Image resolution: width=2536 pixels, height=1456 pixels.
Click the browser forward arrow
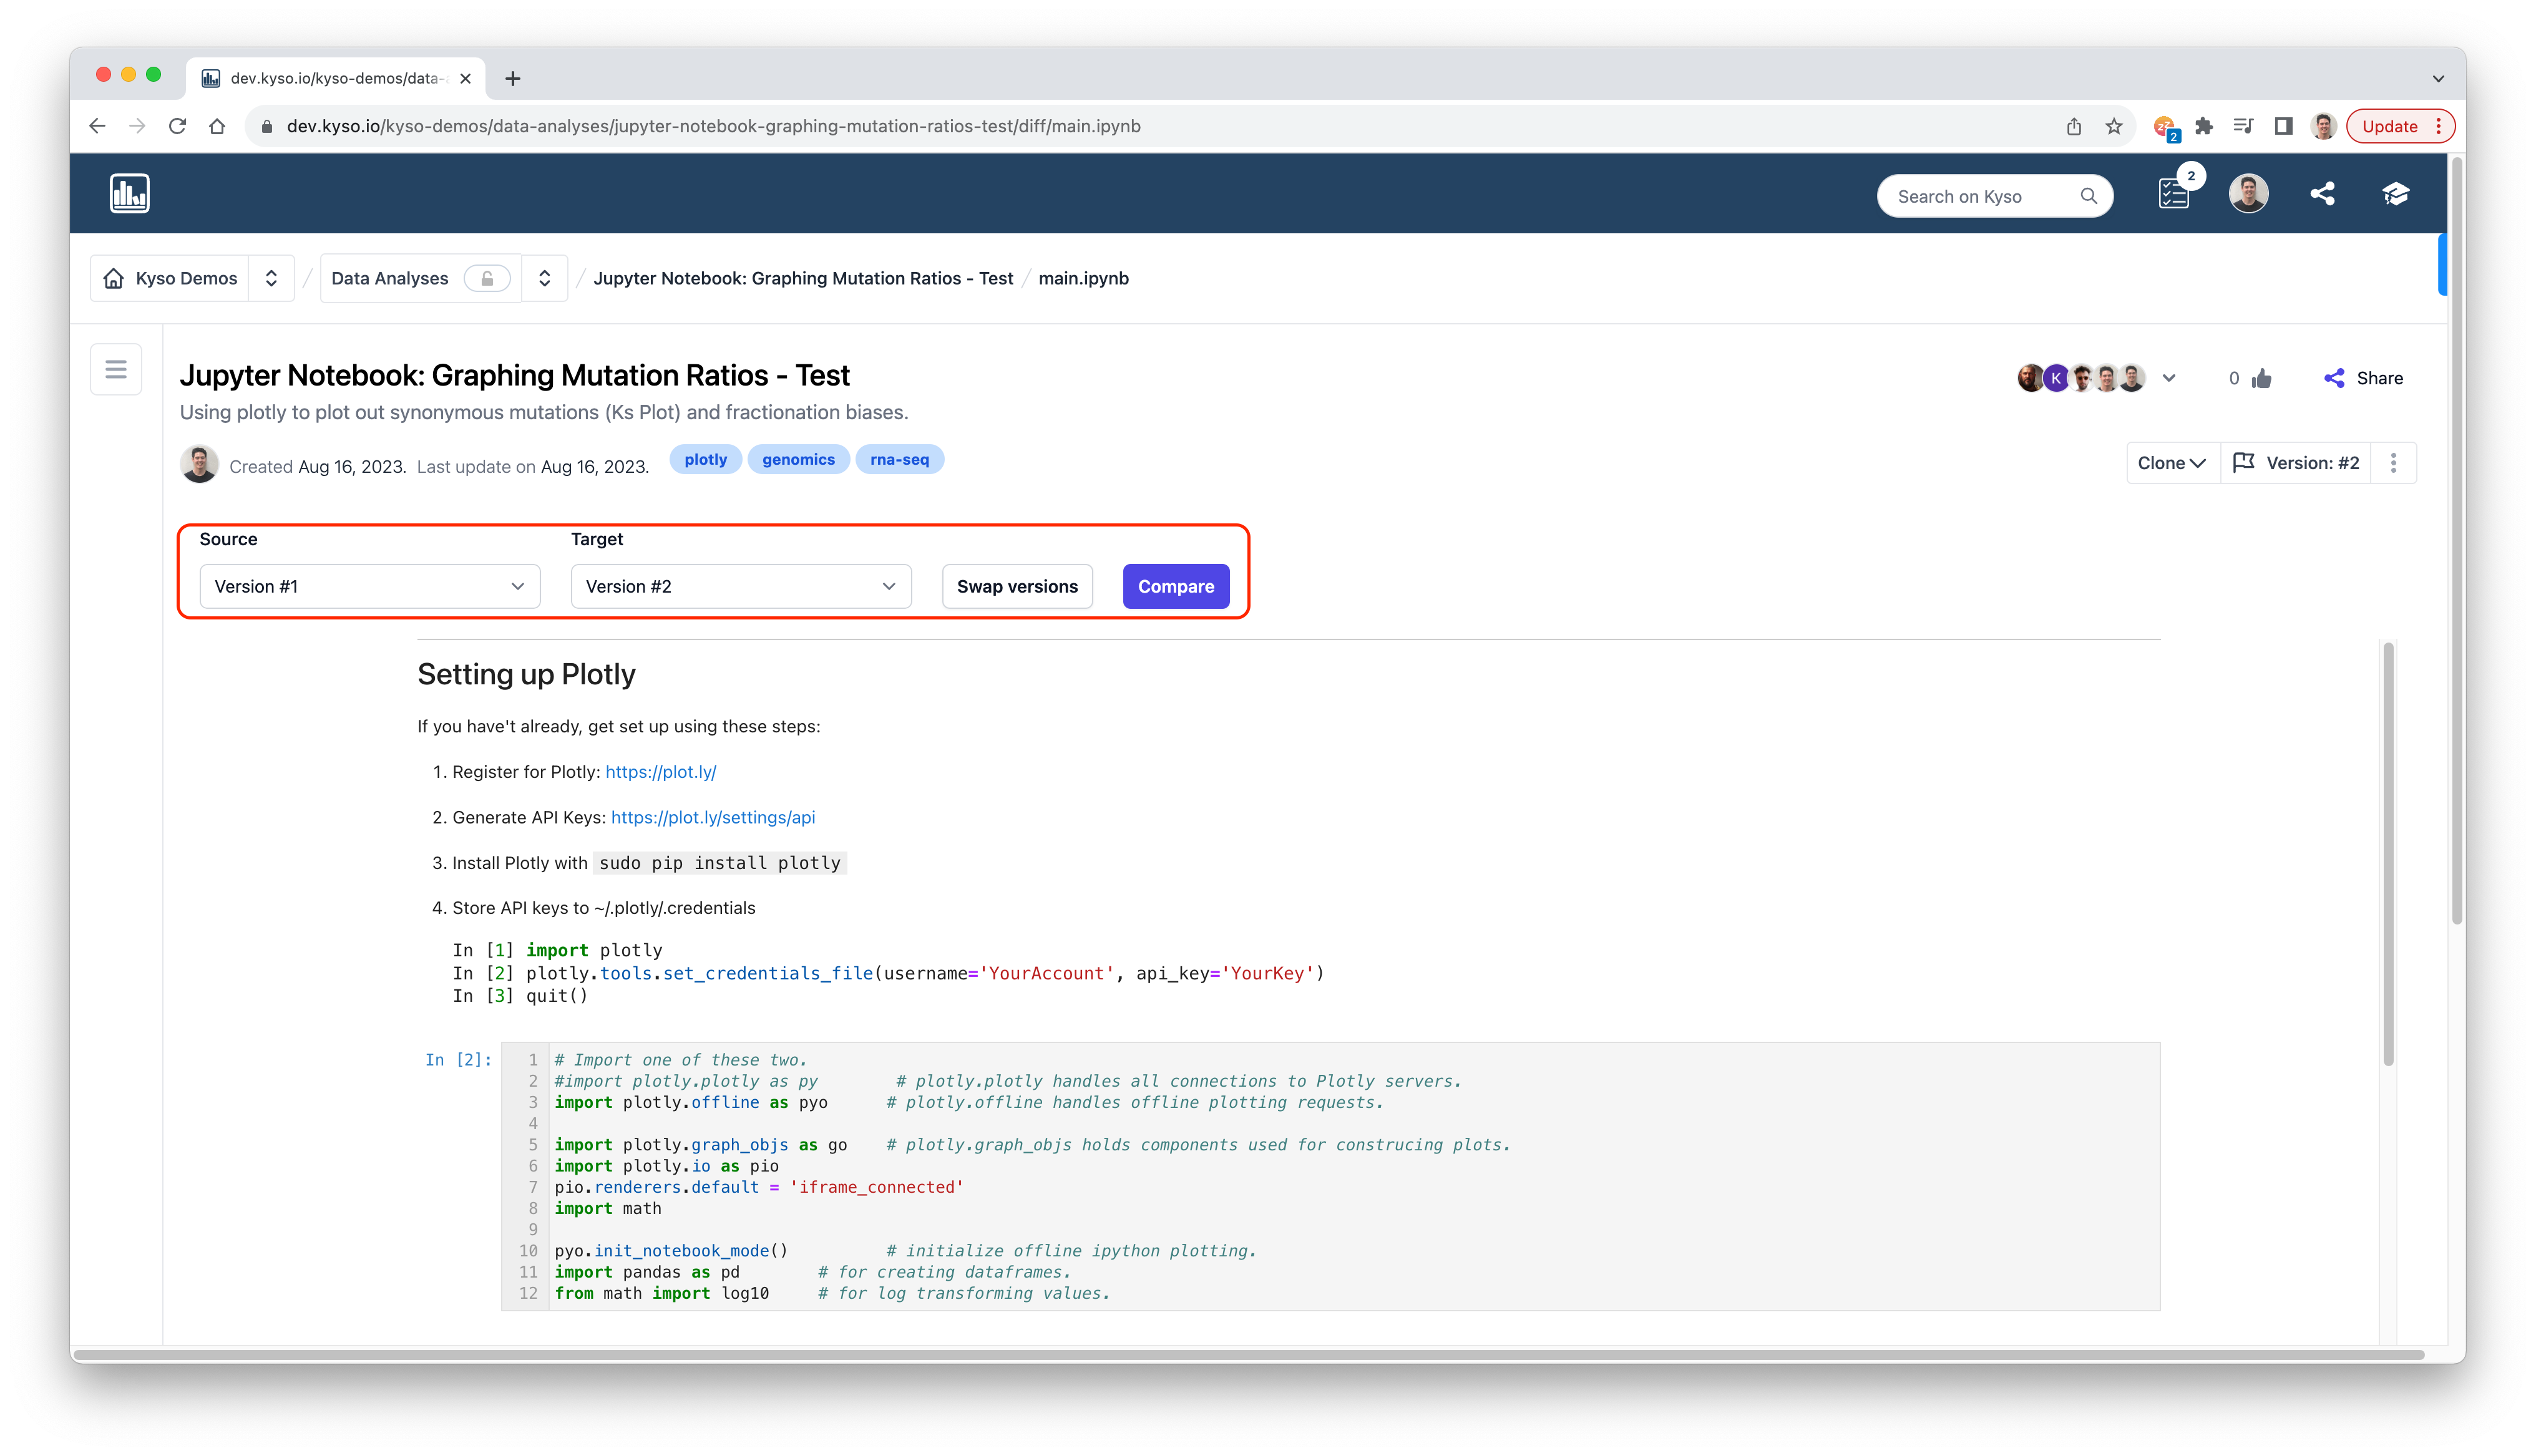137,126
